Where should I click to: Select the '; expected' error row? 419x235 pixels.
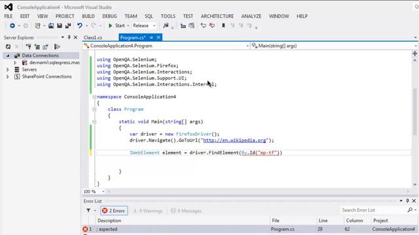click(249, 229)
